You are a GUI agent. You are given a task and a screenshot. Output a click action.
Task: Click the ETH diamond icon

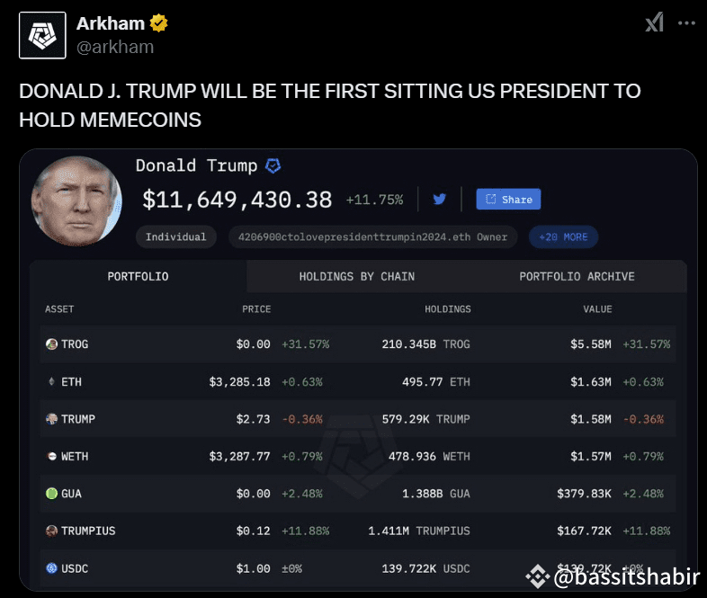pyautogui.click(x=51, y=381)
